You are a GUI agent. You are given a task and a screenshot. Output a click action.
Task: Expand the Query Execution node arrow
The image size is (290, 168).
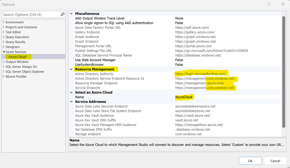coord(4,37)
